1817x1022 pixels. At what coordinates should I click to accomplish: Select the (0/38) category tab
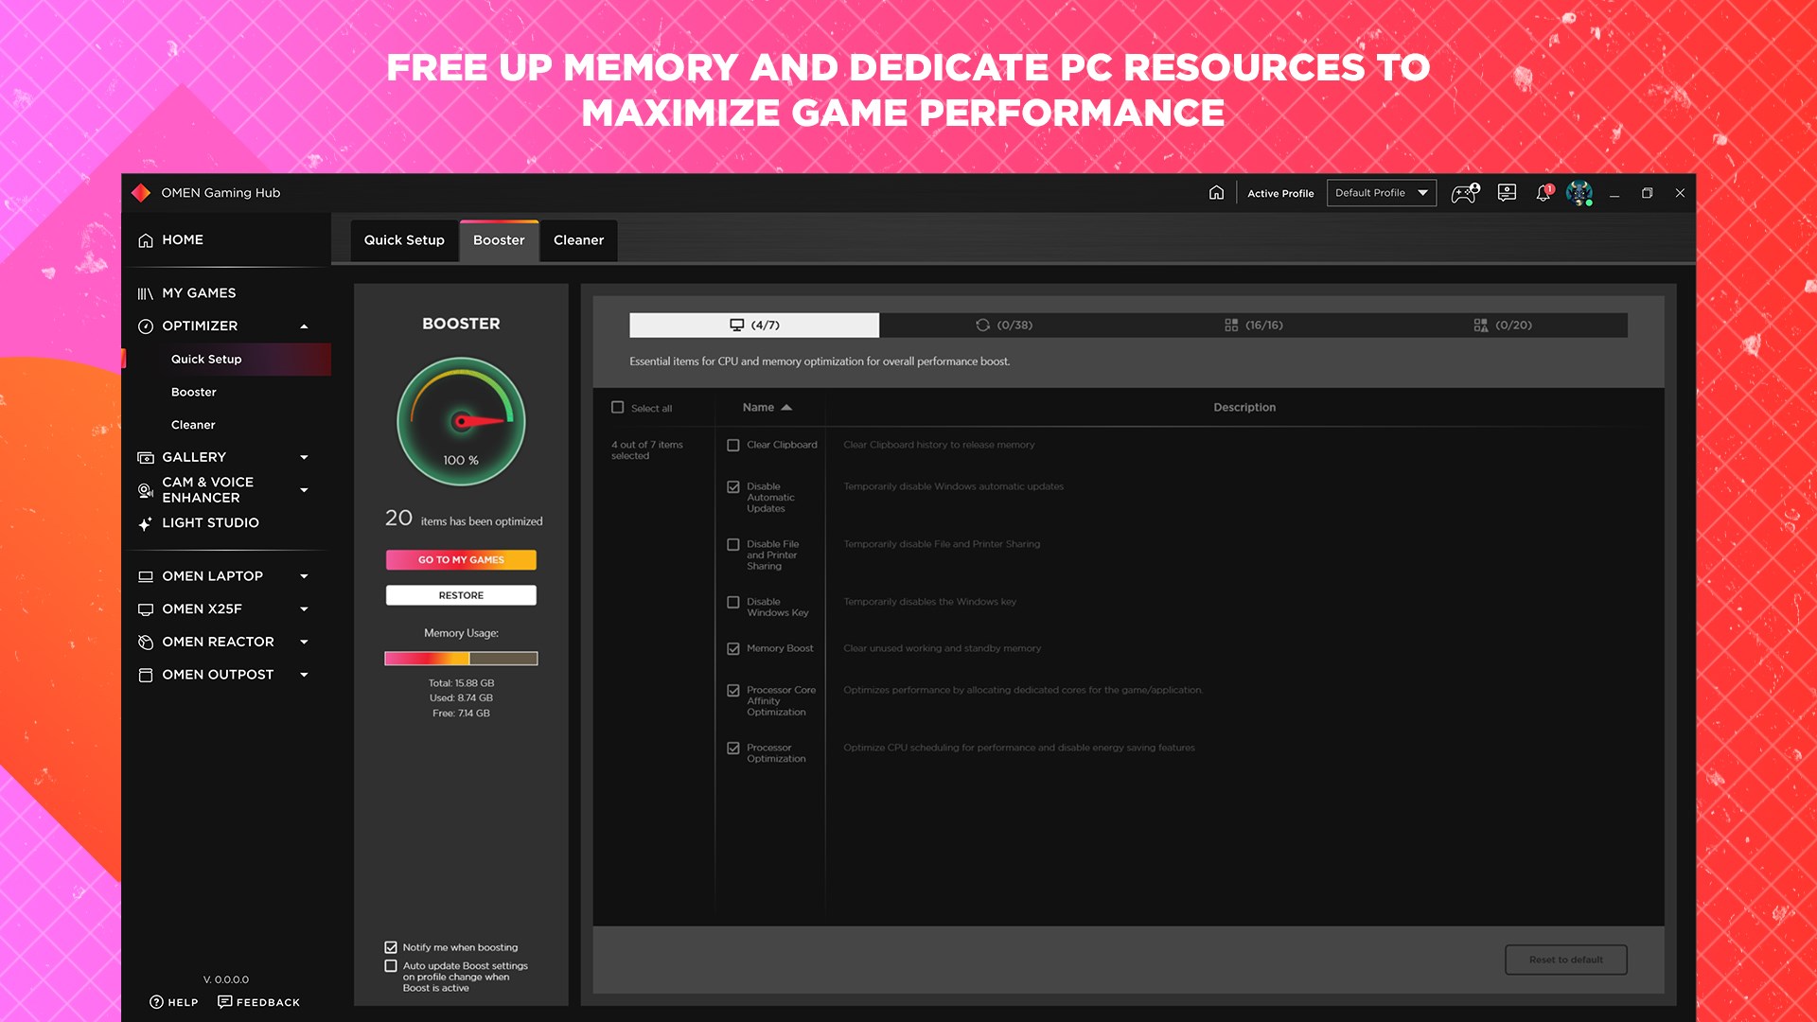1003,326
